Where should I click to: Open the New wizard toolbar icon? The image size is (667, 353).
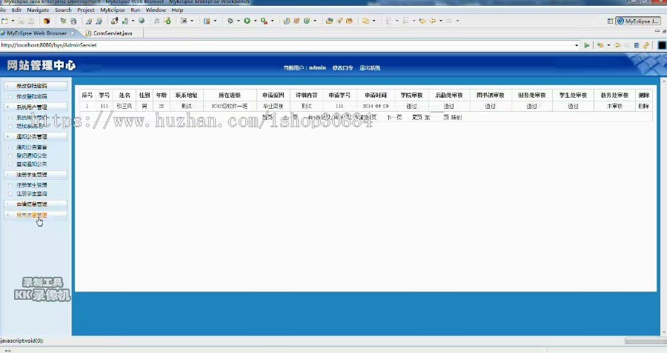[x=4, y=21]
